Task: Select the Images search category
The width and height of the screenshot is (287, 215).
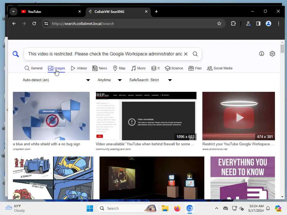Action: click(x=56, y=68)
